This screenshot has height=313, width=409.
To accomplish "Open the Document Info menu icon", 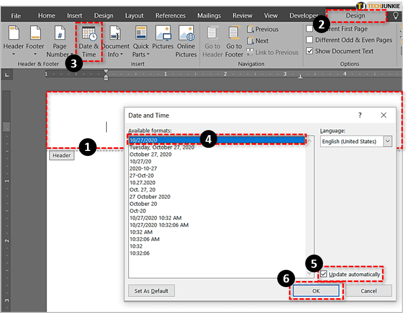I will click(115, 36).
